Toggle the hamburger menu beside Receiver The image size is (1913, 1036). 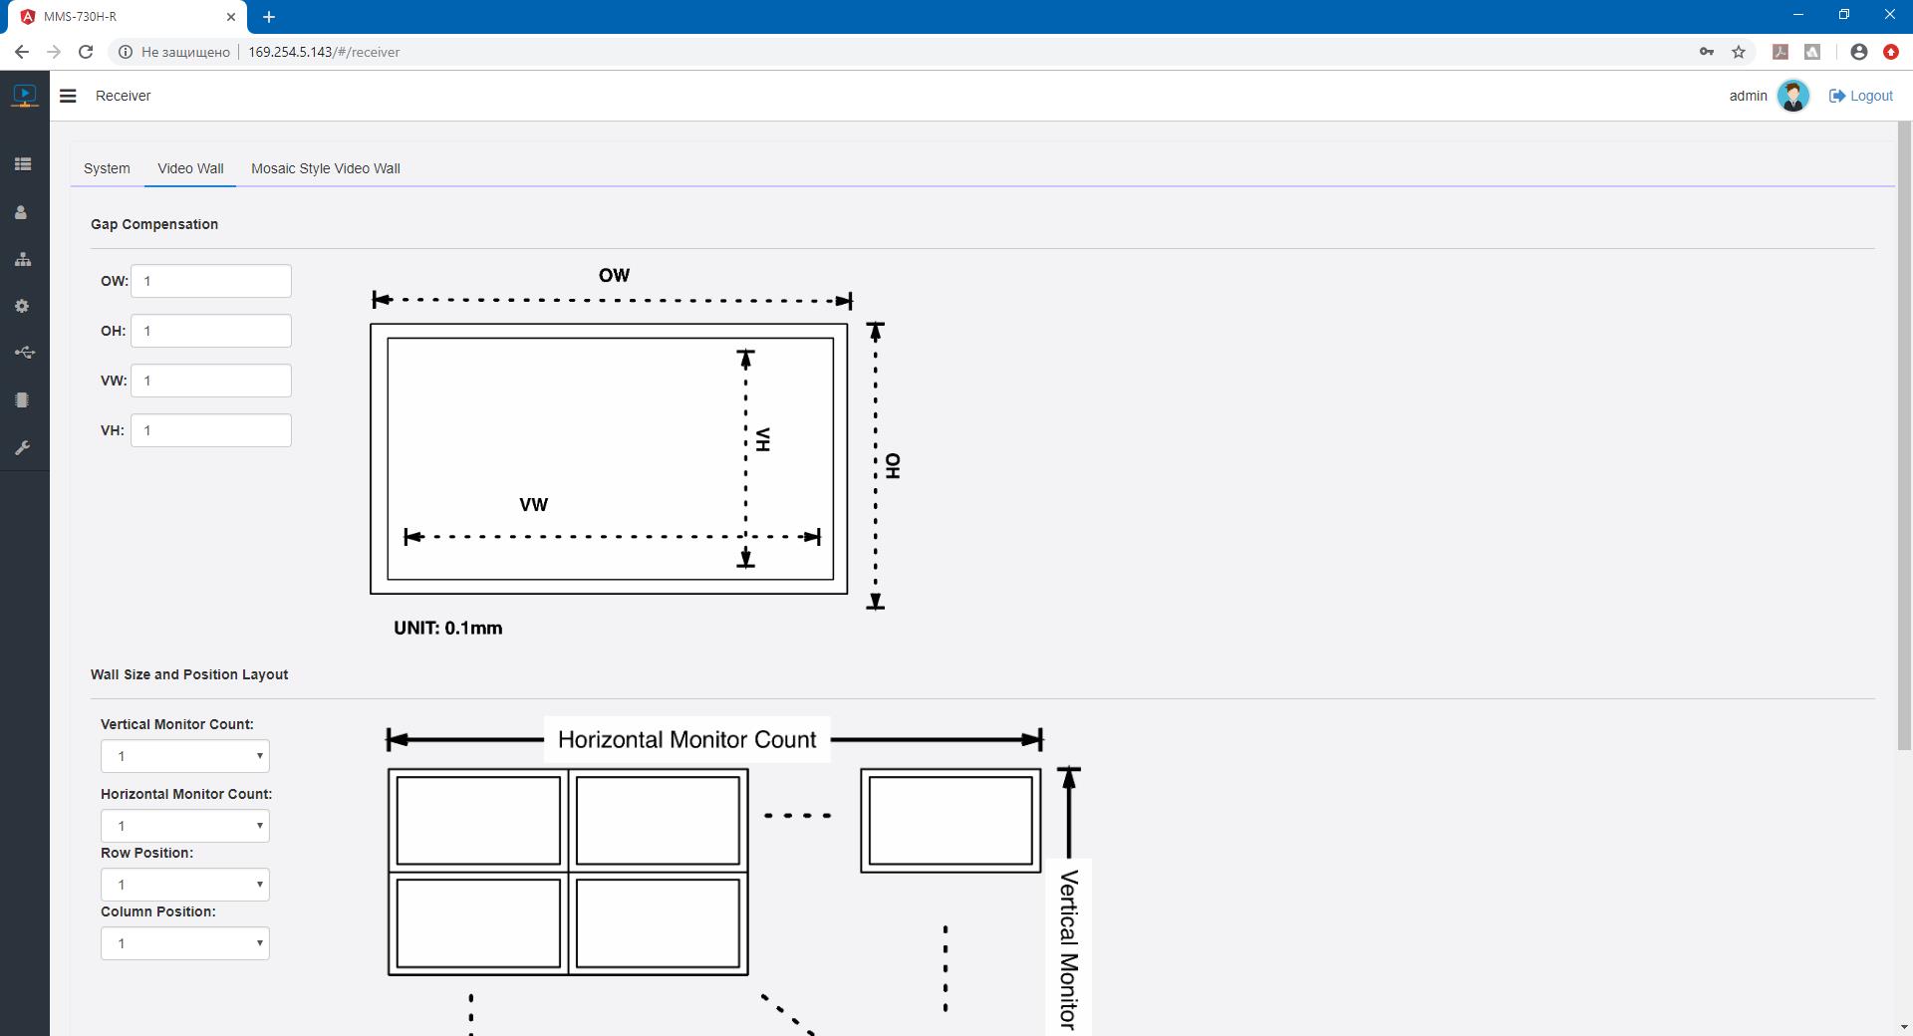[x=68, y=96]
